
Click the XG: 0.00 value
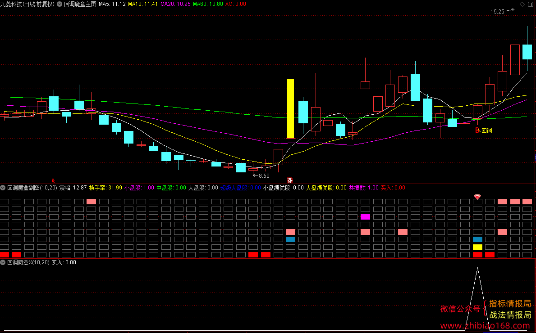235,4
